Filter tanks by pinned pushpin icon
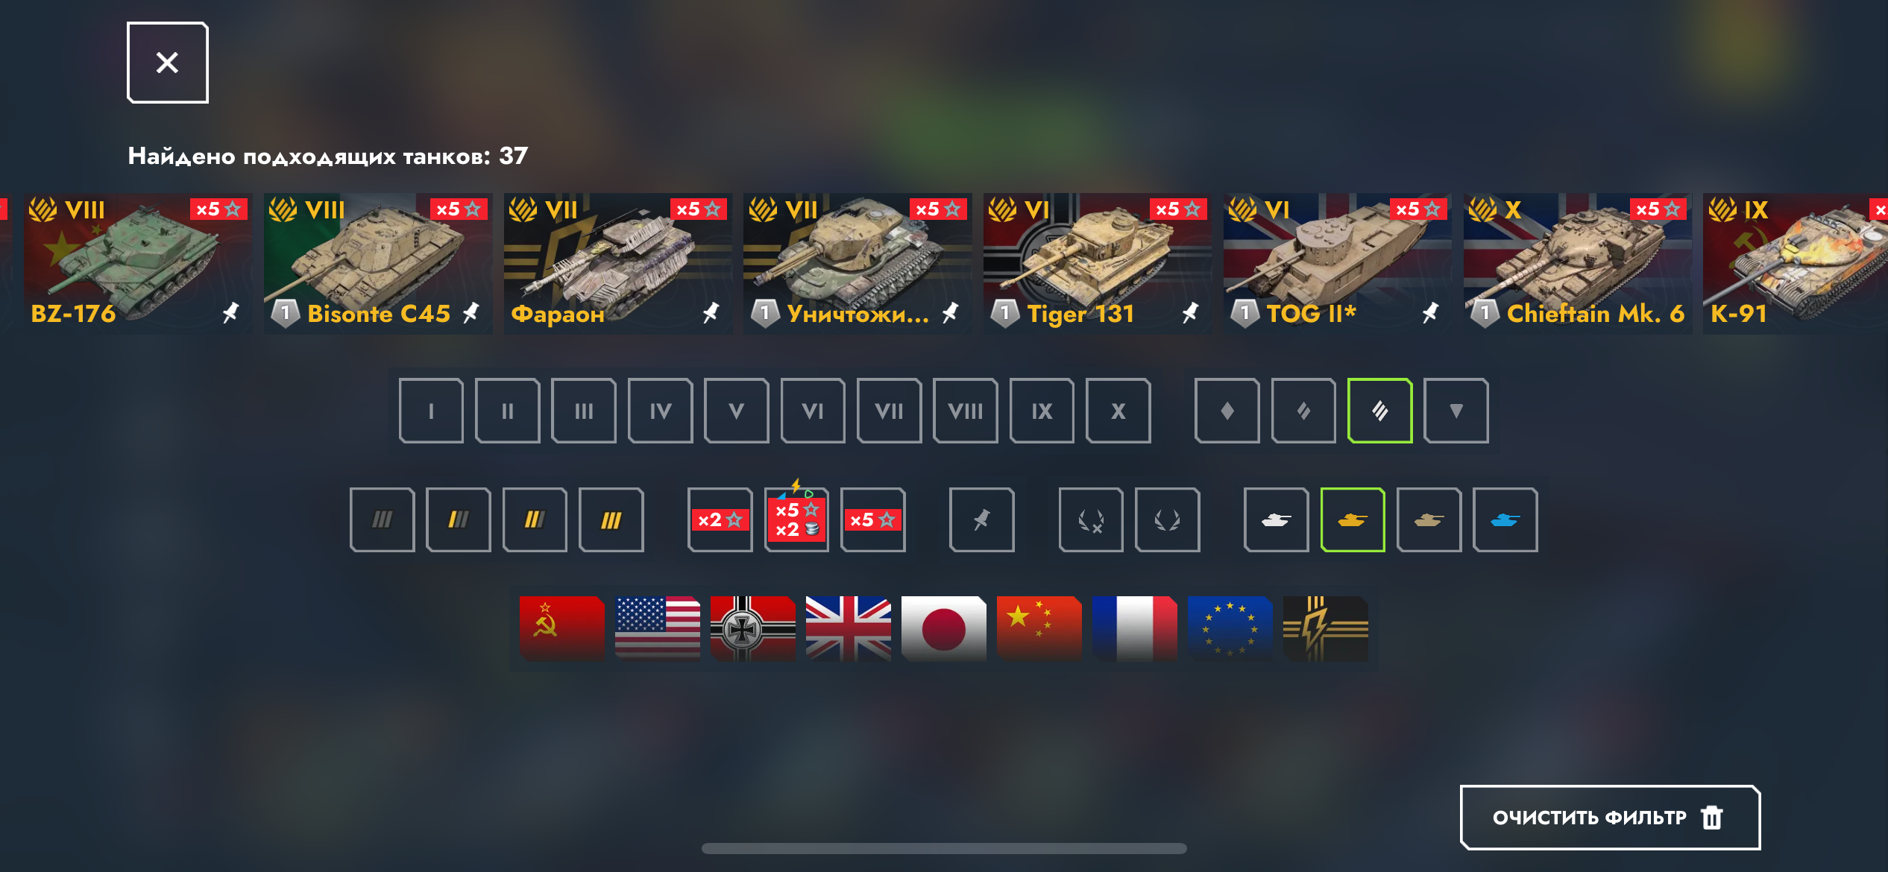Screen dimensions: 1888x872 click(981, 519)
